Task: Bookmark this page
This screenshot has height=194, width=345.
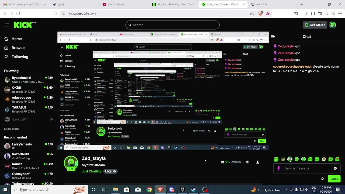Action: click(55, 13)
